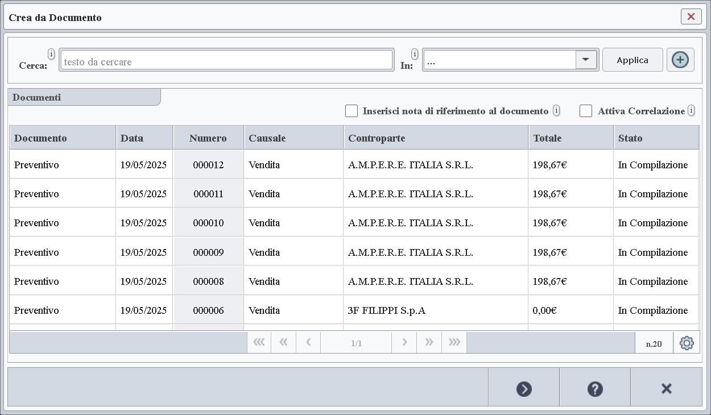Click the date 19/05/2025 in row 000011
The width and height of the screenshot is (711, 415).
point(144,194)
